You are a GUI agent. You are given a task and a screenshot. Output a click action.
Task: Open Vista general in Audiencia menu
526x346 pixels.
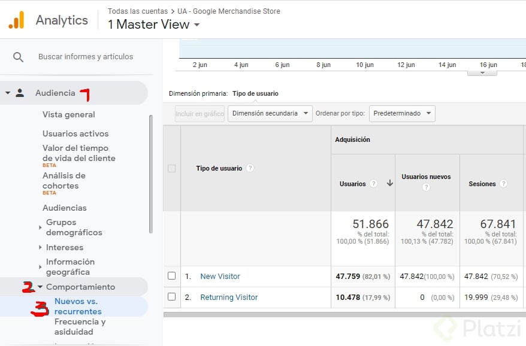(x=68, y=114)
